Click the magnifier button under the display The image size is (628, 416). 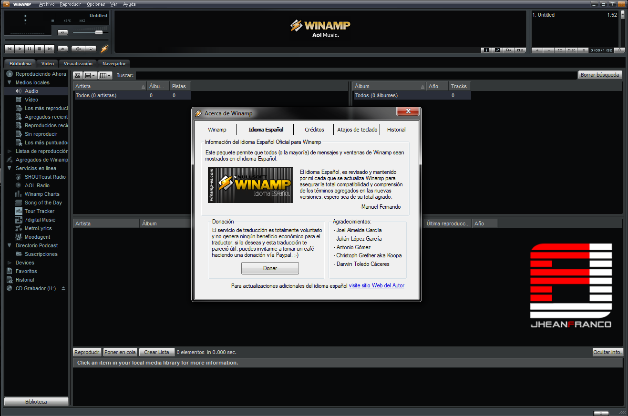[497, 50]
